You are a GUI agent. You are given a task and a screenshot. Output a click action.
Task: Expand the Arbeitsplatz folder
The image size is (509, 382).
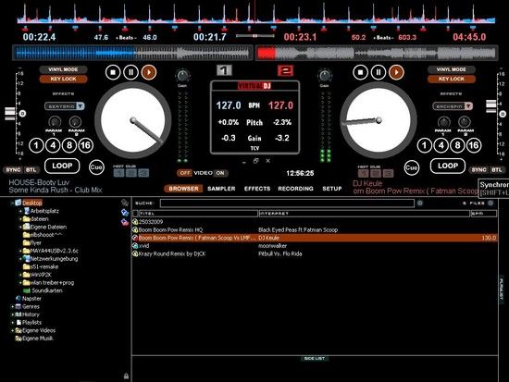[20, 211]
